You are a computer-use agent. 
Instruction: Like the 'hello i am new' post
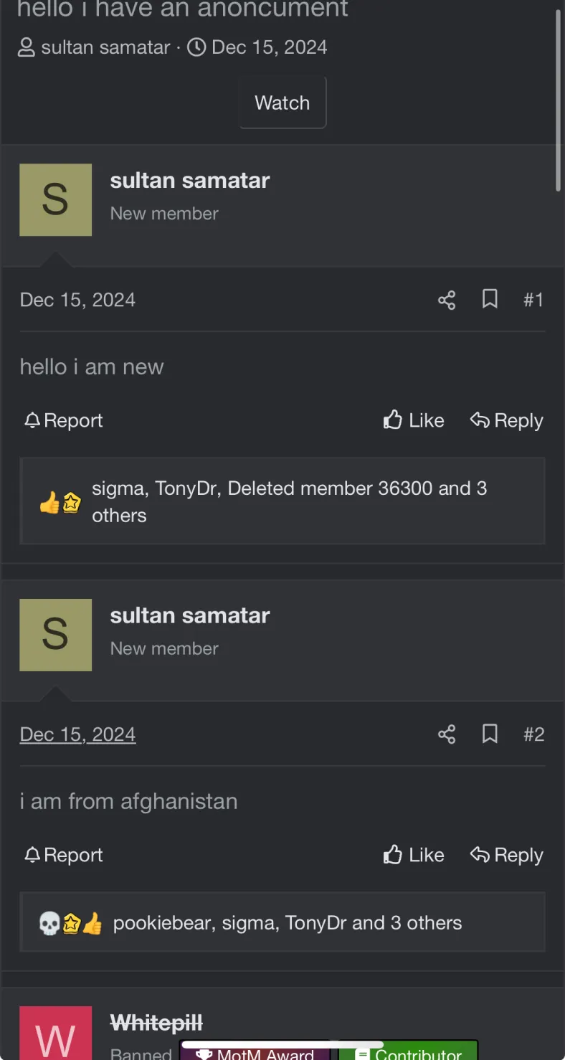pos(414,420)
